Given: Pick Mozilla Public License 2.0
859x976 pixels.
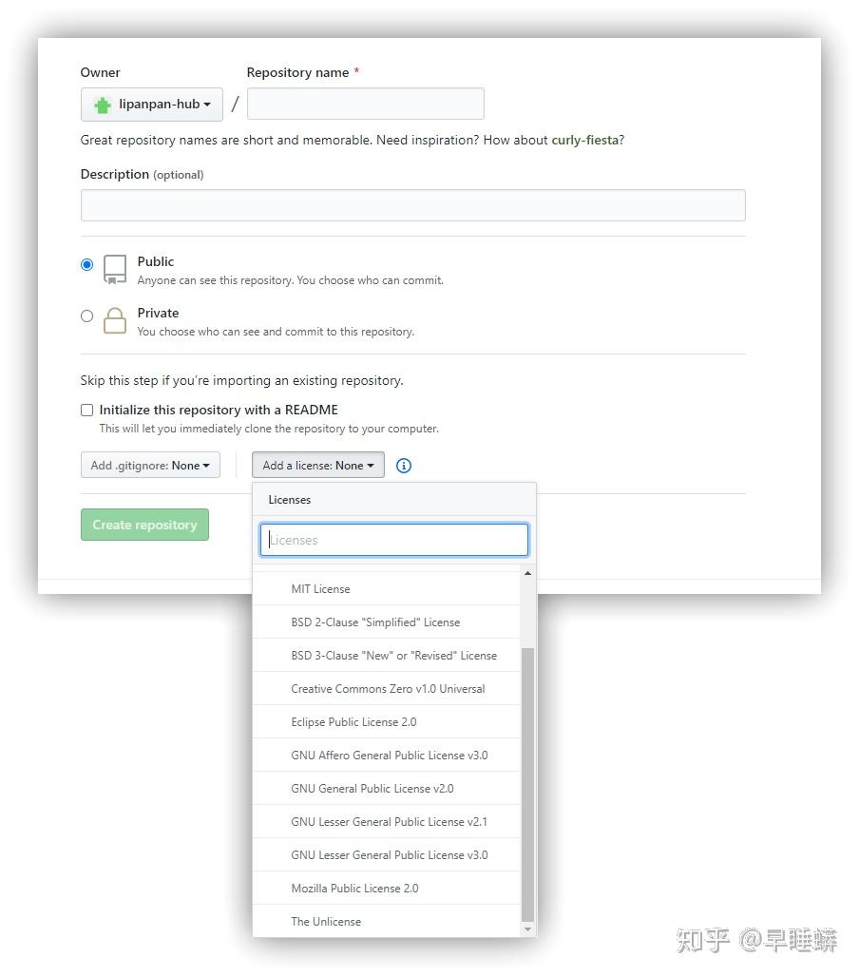Looking at the screenshot, I should tap(354, 889).
